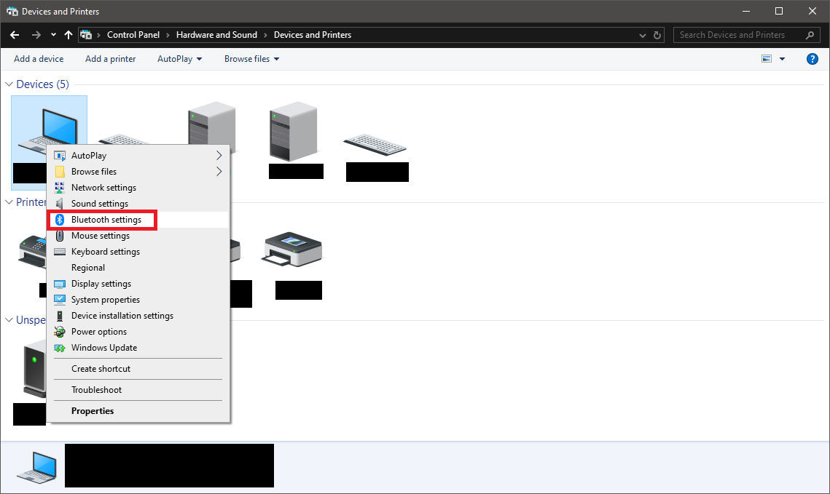
Task: Click the Devices (5) group header text
Action: [42, 84]
